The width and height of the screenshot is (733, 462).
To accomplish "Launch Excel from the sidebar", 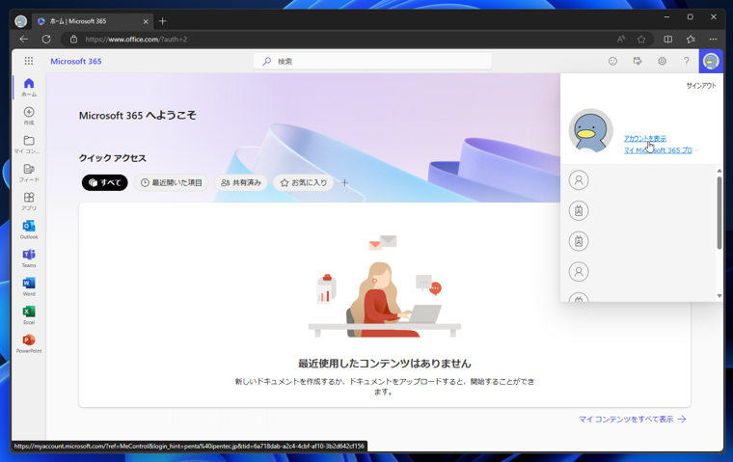I will (29, 315).
